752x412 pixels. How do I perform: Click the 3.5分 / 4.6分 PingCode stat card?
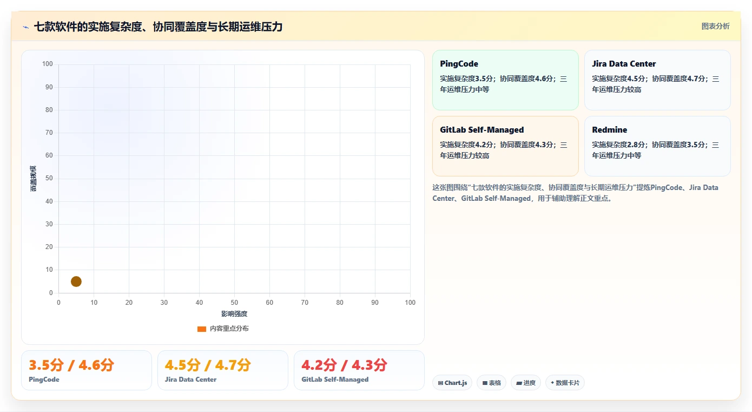coord(87,370)
